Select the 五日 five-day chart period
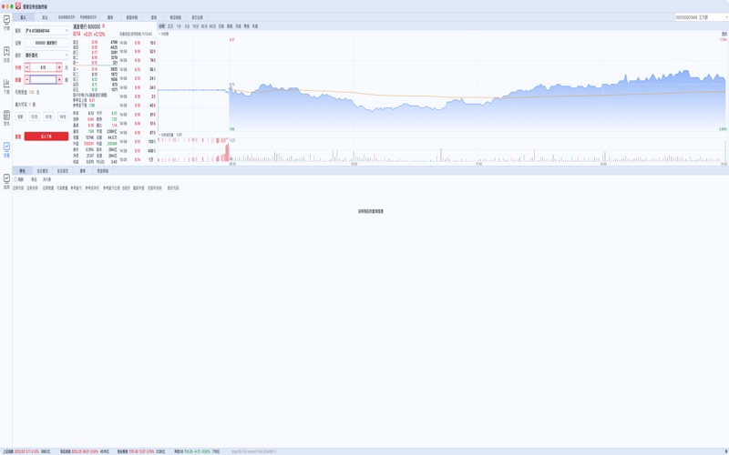The height and width of the screenshot is (455, 729). pos(170,26)
